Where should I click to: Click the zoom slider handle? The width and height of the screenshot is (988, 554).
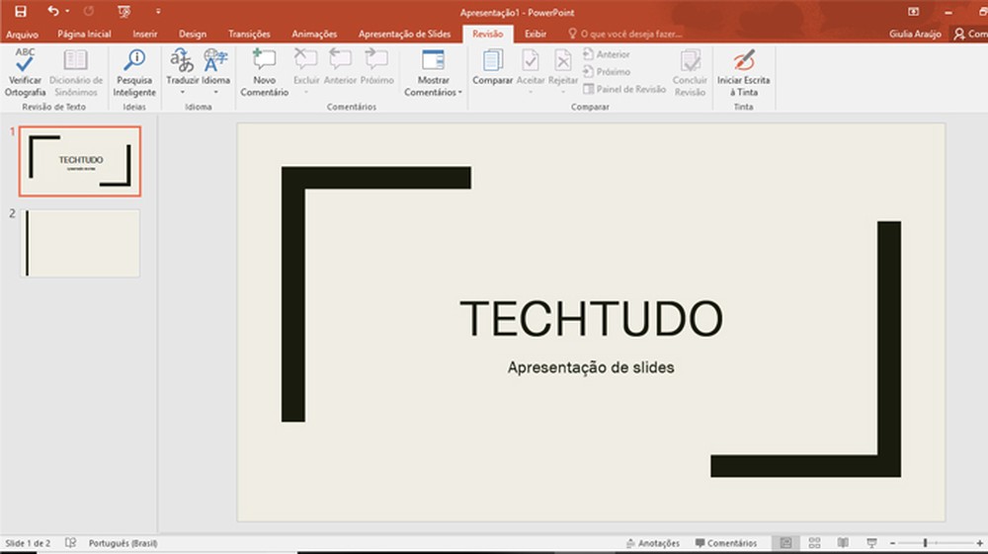pyautogui.click(x=925, y=543)
